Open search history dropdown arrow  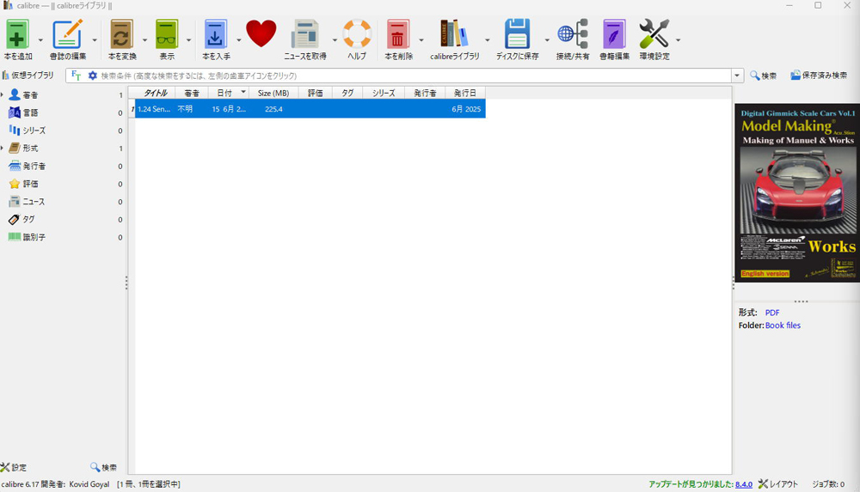tap(737, 76)
